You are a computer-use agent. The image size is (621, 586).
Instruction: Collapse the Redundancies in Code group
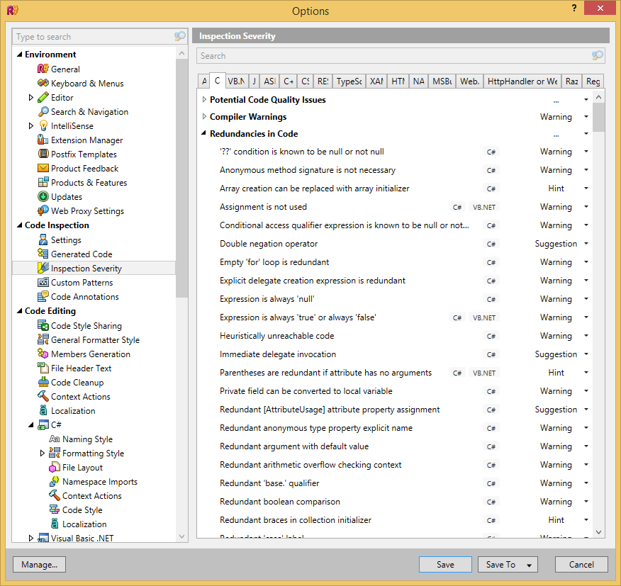click(x=204, y=134)
